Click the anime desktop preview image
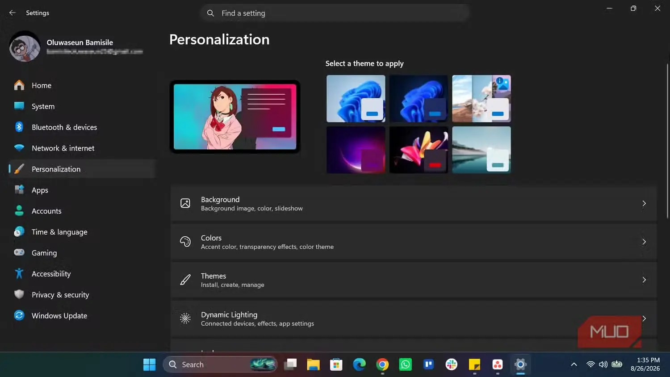Viewport: 670px width, 377px height. click(x=235, y=117)
